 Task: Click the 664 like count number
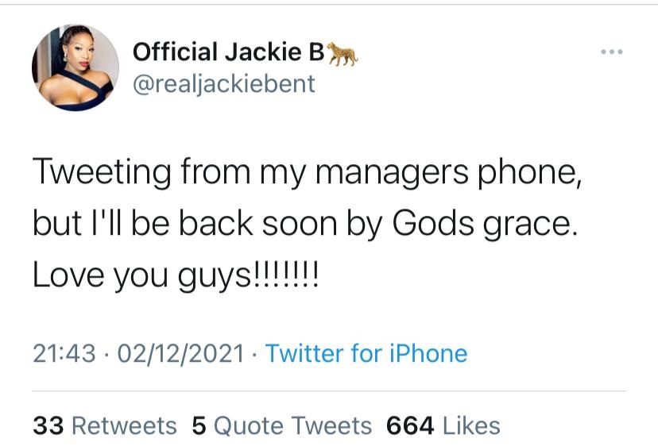tap(409, 425)
